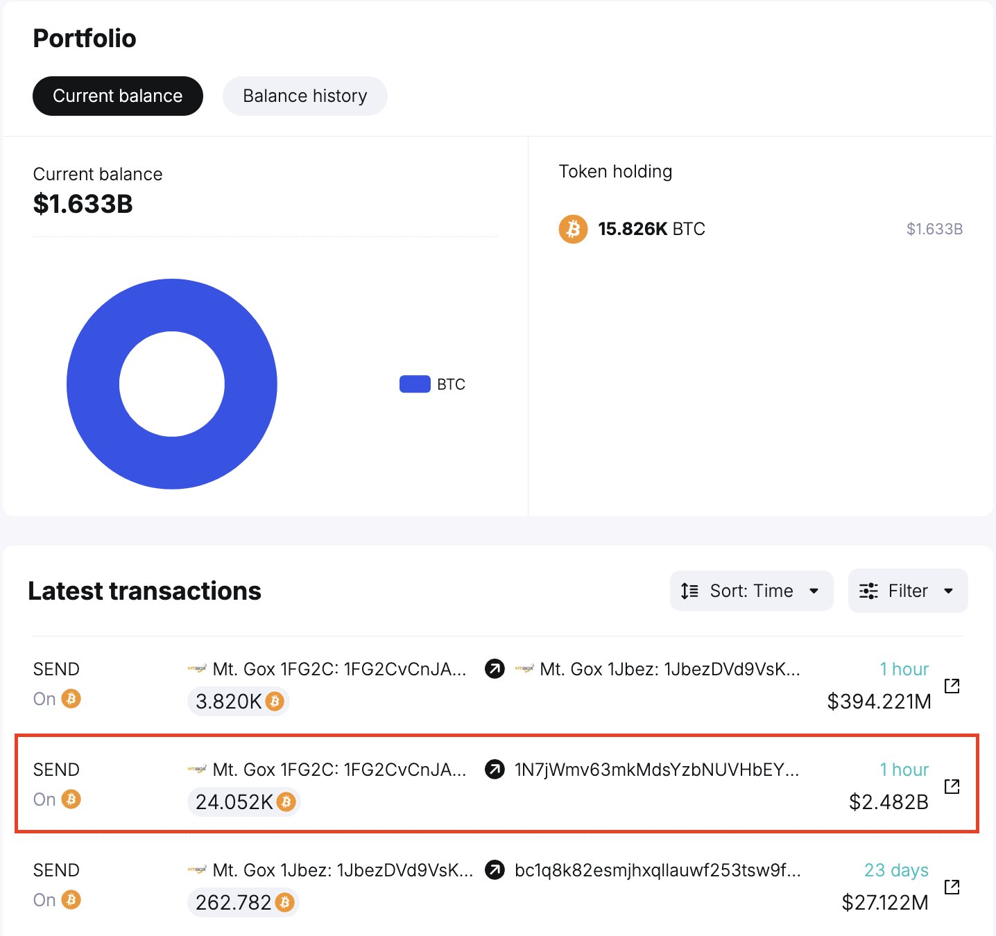The height and width of the screenshot is (936, 996).
Task: Click the BTC legend color swatch
Action: [415, 384]
